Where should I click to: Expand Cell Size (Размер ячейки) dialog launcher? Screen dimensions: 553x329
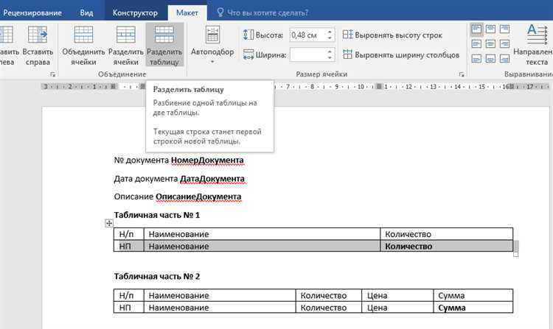(462, 74)
